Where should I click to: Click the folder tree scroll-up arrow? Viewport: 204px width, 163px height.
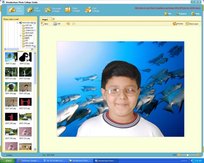pos(35,23)
